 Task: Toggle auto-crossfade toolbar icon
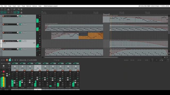point(2,12)
